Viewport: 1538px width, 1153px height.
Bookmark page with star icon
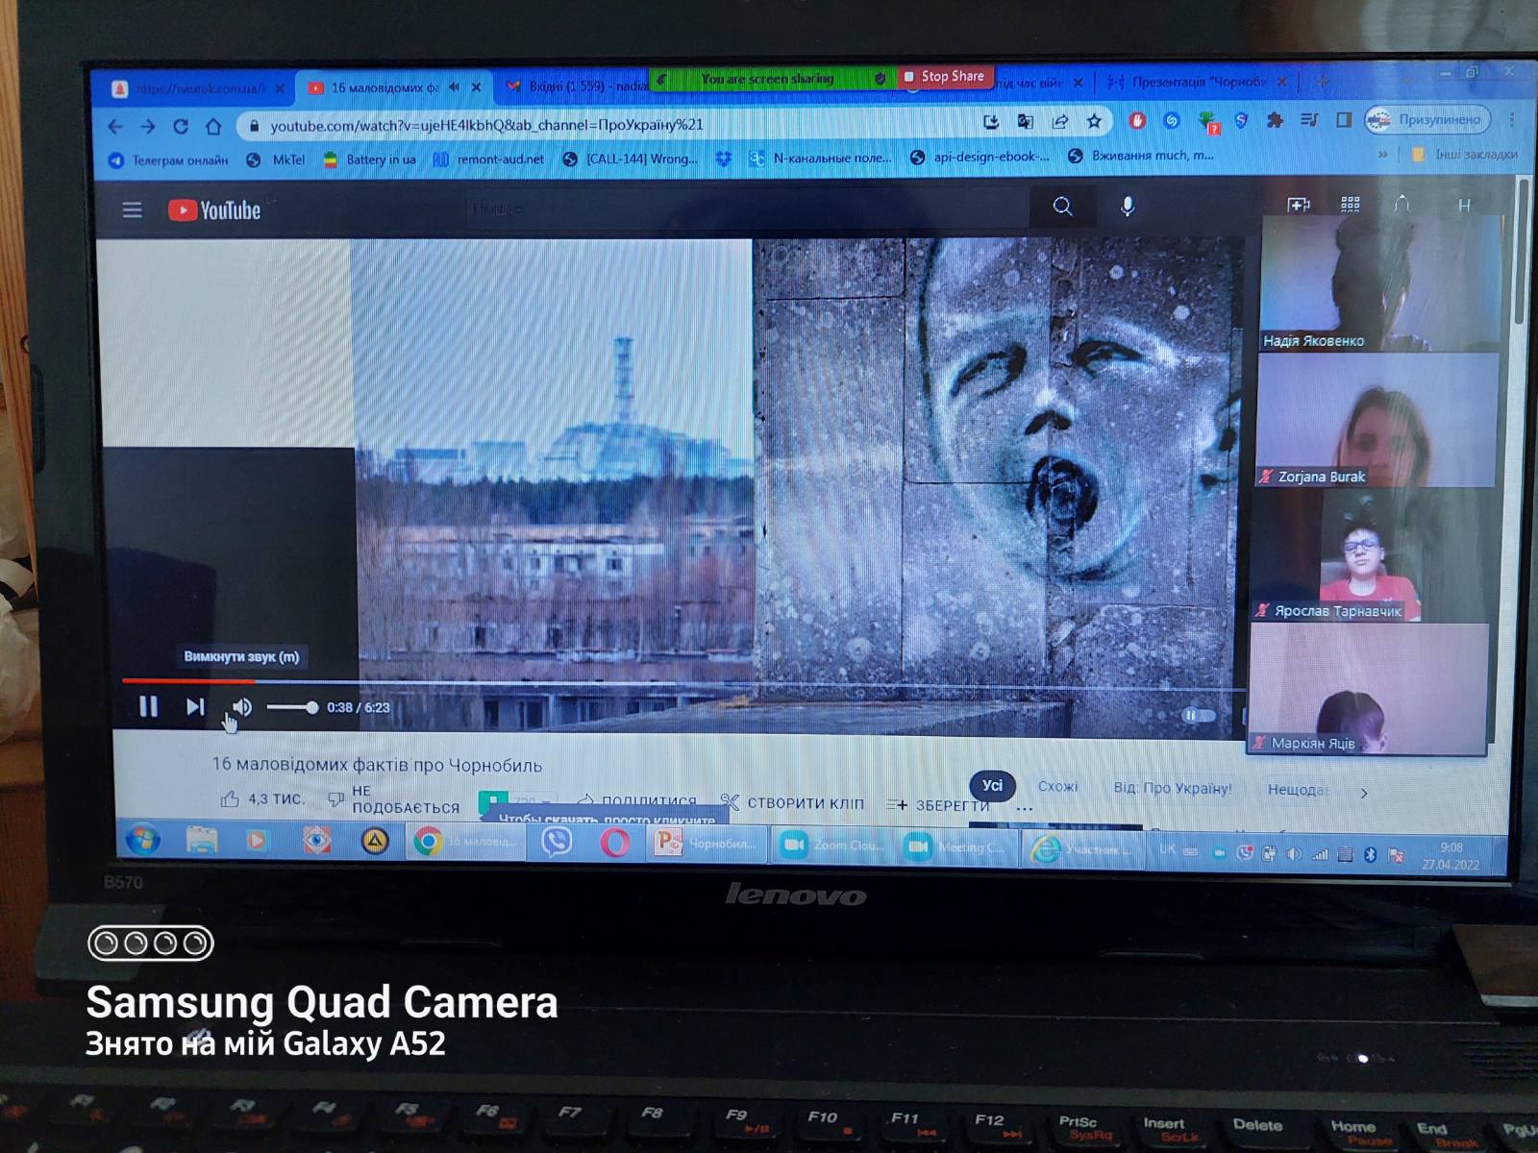[1094, 121]
